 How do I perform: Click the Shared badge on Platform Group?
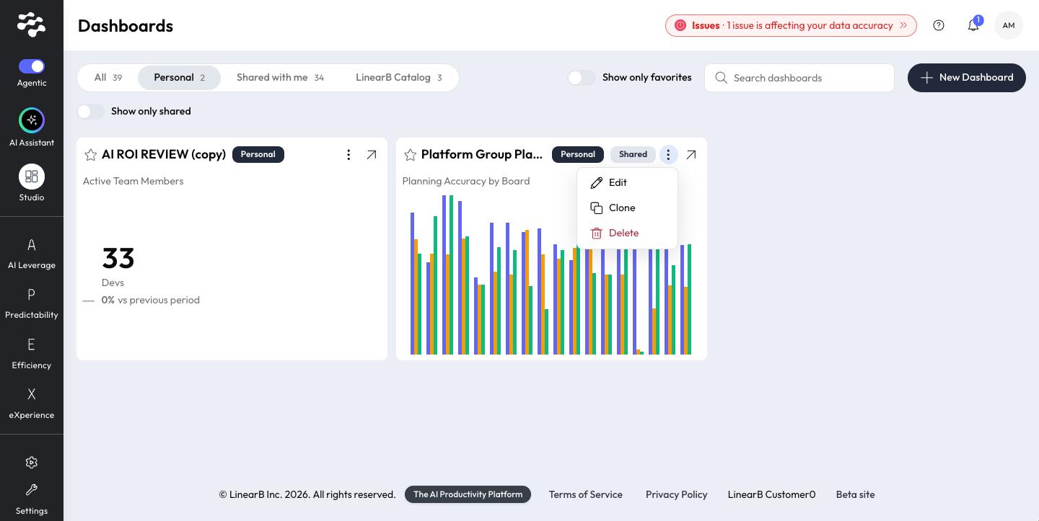(x=633, y=154)
